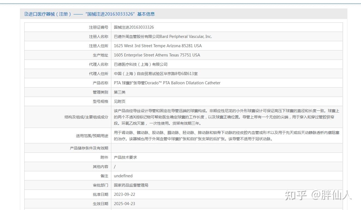Click the intended use paragraph starting 用于肾动脉
This screenshot has width=361, height=210.
(x=226, y=136)
